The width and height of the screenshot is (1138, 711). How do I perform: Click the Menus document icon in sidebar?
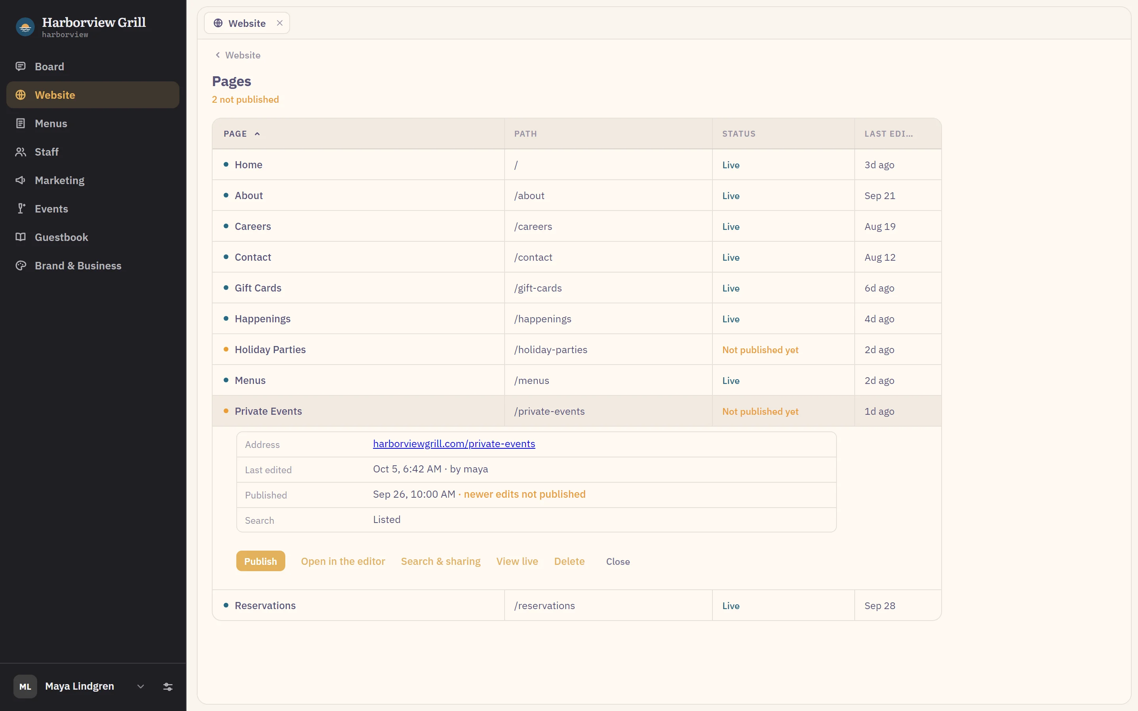tap(20, 123)
